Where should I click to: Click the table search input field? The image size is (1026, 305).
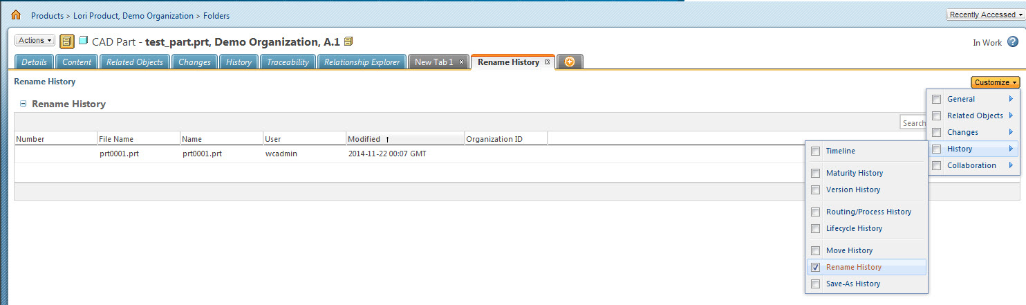click(x=913, y=123)
